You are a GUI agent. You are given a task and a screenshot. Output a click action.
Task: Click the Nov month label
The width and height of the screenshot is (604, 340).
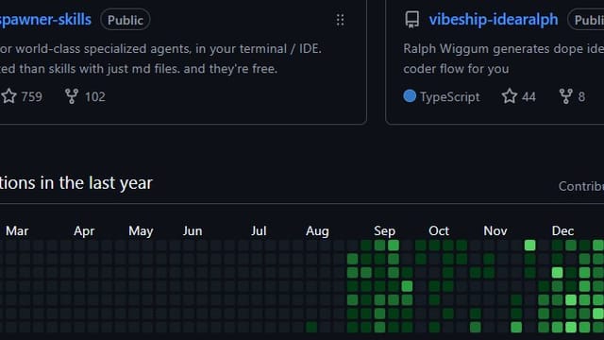[x=495, y=230]
